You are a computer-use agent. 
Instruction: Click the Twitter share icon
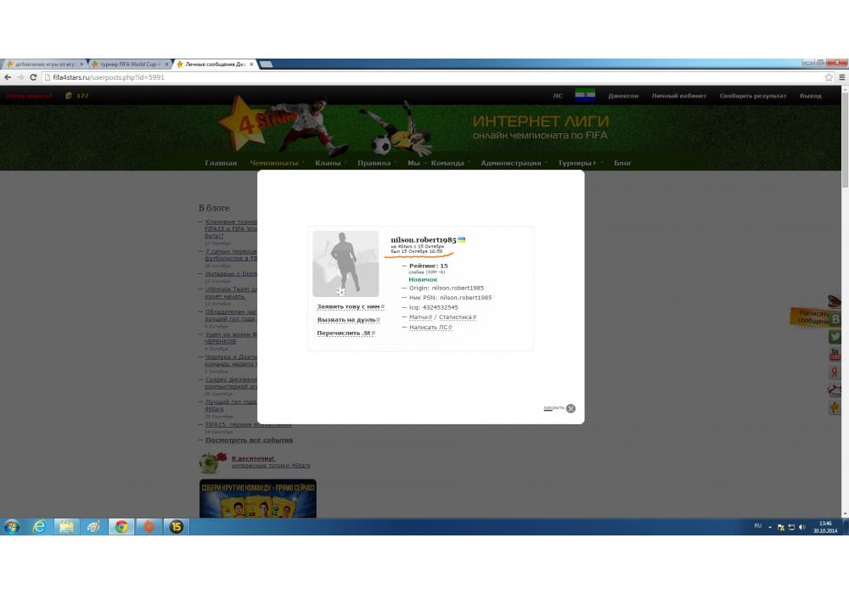[x=835, y=337]
